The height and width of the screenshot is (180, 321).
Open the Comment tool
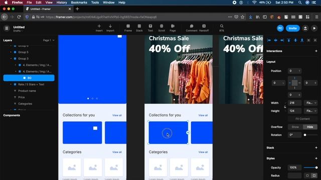pyautogui.click(x=192, y=28)
